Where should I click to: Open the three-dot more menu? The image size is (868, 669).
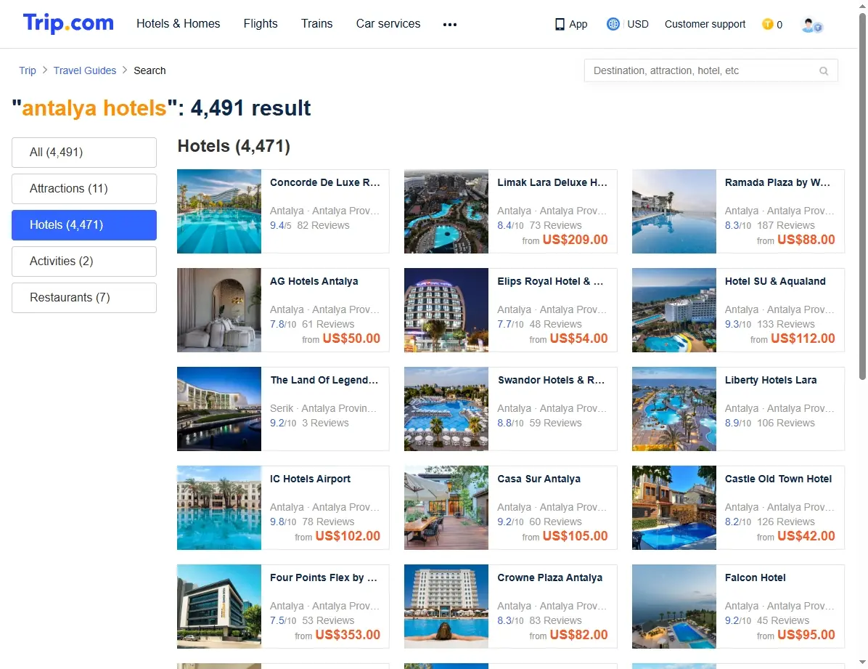click(449, 25)
